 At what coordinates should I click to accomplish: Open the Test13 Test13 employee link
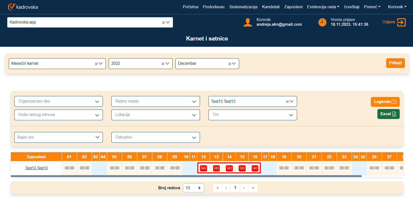click(x=36, y=168)
